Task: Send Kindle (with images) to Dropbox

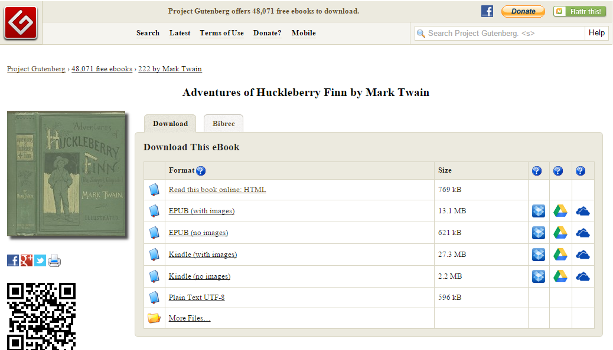Action: pyautogui.click(x=539, y=255)
